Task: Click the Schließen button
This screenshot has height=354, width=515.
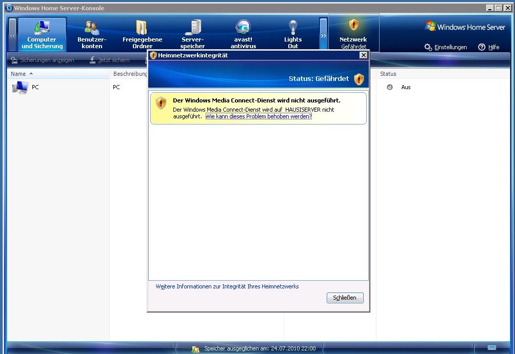Action: coord(345,298)
